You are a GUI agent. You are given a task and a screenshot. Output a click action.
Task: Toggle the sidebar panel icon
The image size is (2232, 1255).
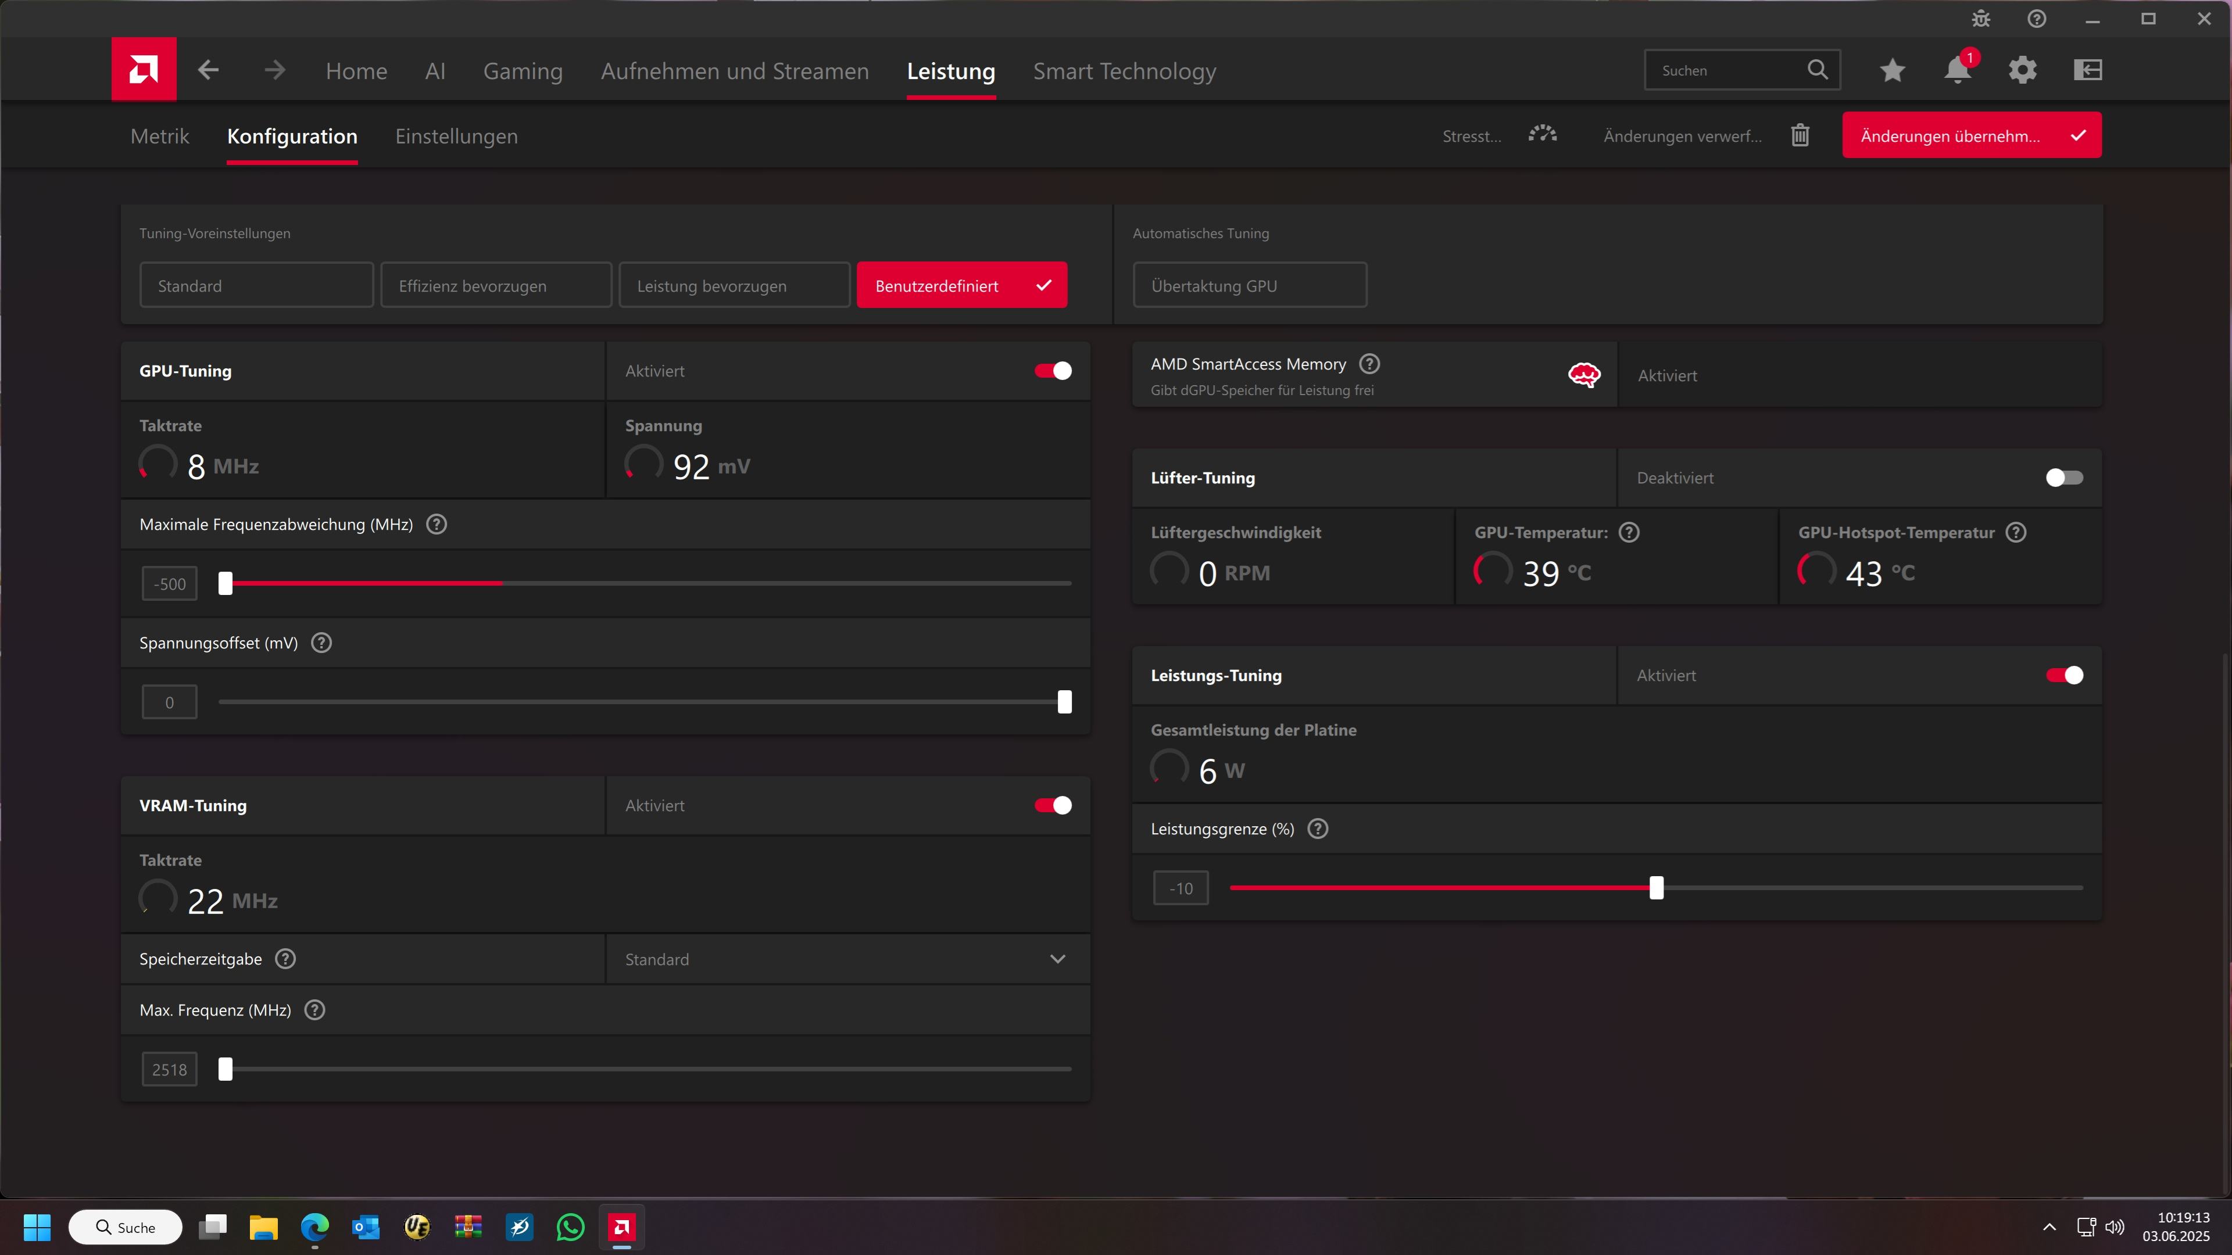click(x=2088, y=70)
